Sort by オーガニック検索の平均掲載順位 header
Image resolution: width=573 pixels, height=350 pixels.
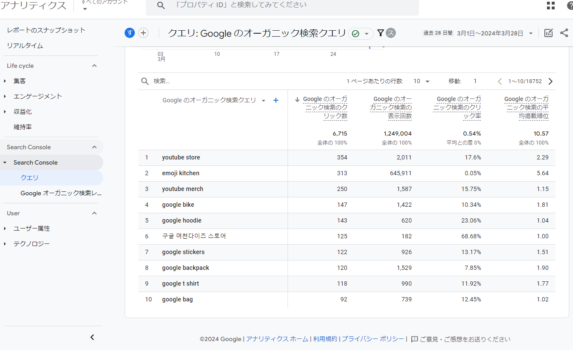coord(526,107)
